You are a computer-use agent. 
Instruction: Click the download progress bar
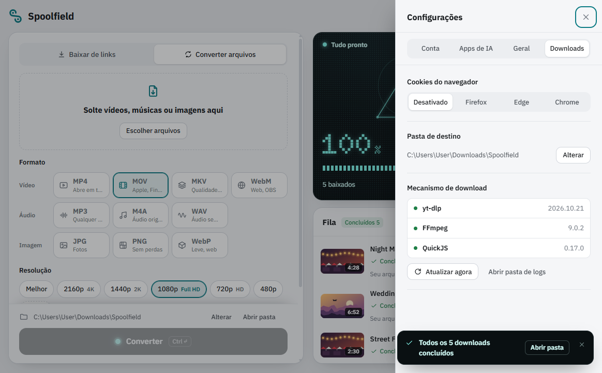pos(358,168)
